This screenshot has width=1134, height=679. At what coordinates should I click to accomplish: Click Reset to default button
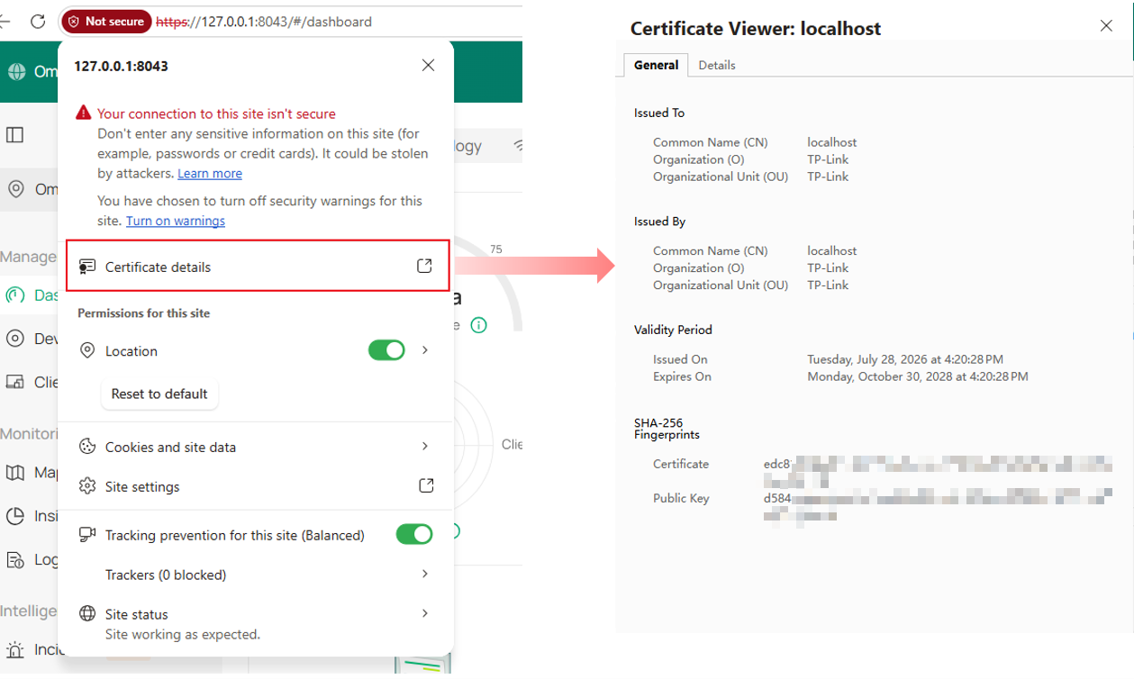[159, 394]
